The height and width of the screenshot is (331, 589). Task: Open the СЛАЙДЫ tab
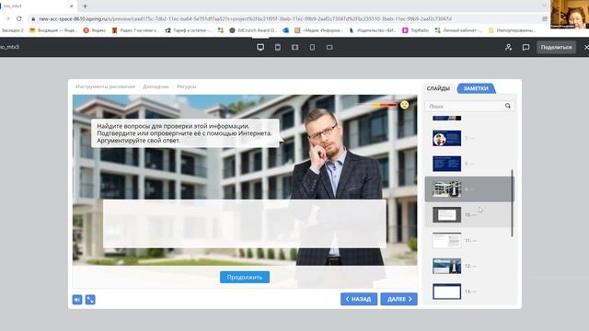(x=438, y=88)
